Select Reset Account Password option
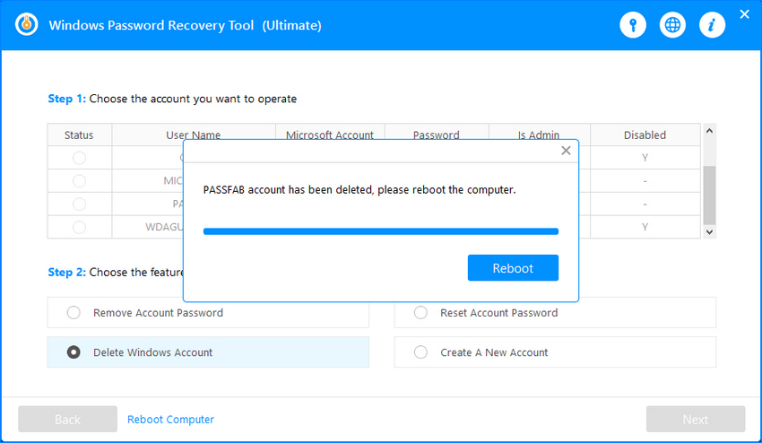 tap(555, 313)
